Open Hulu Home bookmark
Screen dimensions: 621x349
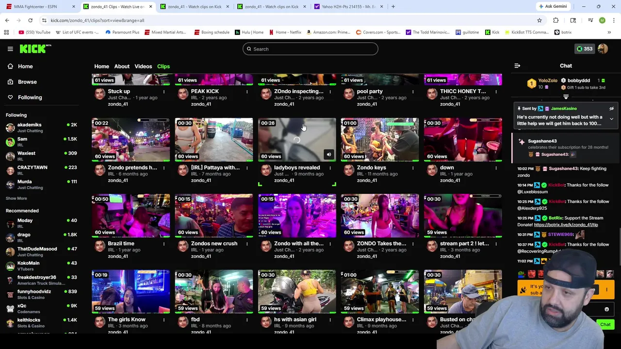[249, 32]
